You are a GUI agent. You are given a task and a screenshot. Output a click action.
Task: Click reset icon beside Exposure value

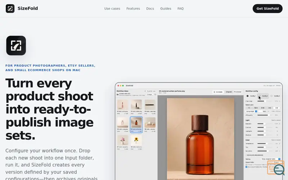pyautogui.click(x=279, y=123)
